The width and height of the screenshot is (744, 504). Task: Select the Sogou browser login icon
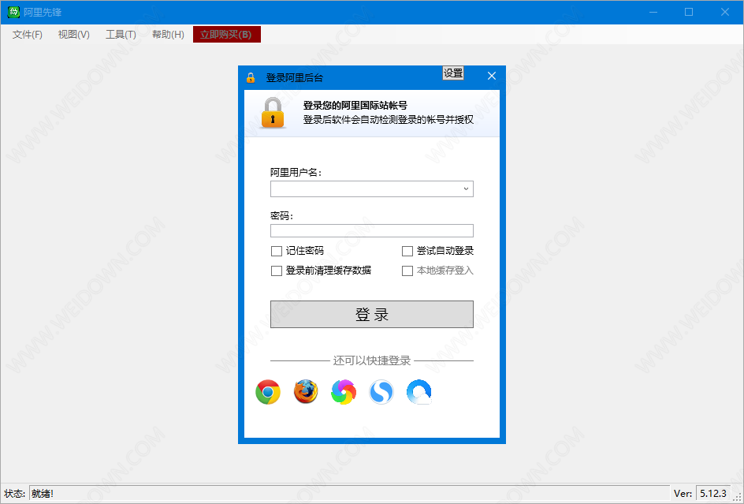381,392
